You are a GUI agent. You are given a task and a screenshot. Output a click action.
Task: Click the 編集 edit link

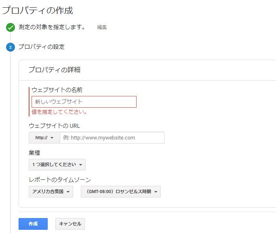102,27
